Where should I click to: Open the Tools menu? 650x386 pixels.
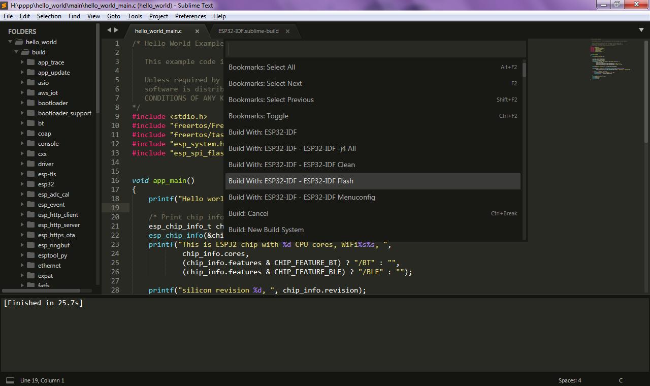pos(135,16)
